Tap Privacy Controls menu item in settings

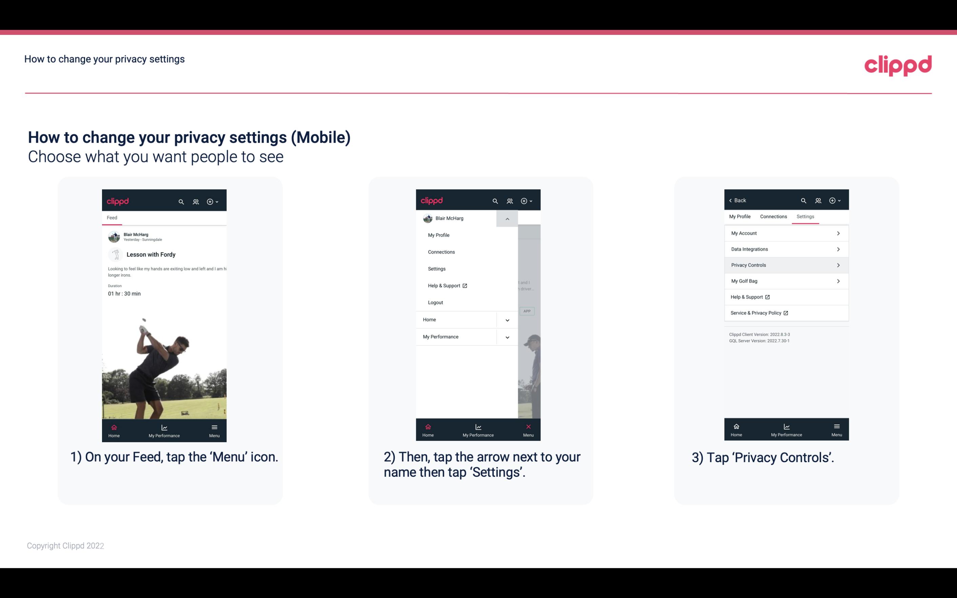tap(786, 265)
